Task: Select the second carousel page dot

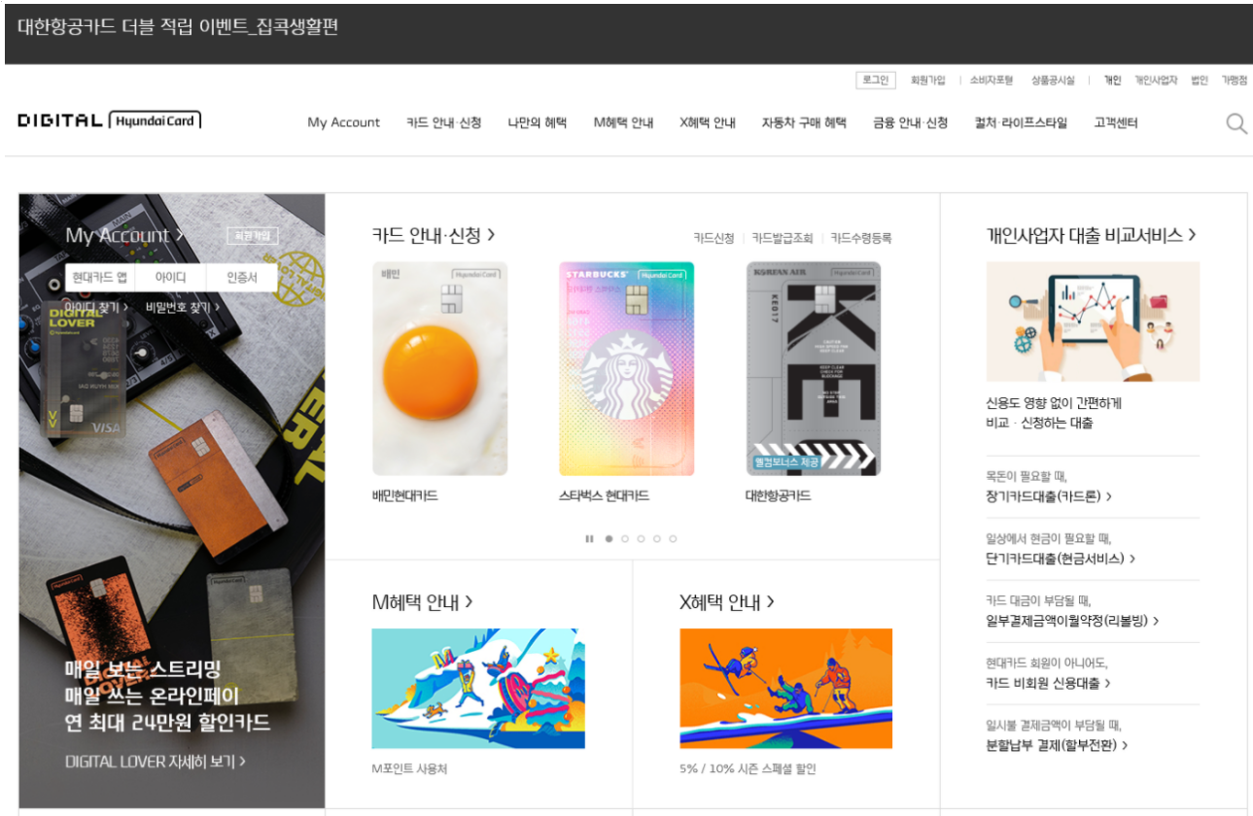Action: 625,538
